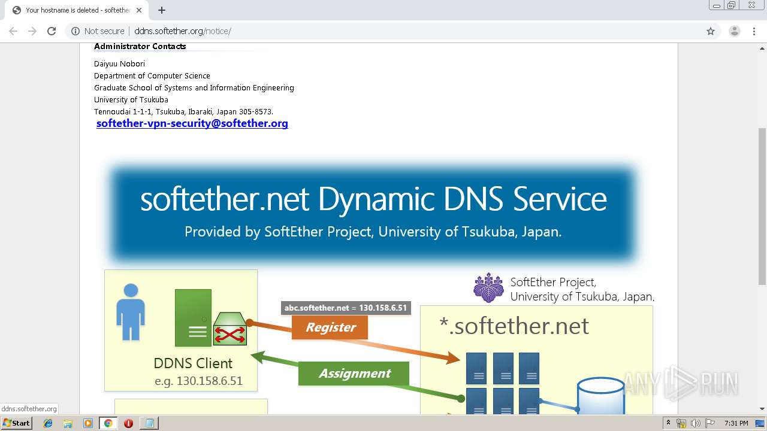Click the green Assignment label in diagram
The image size is (767, 431).
(354, 374)
